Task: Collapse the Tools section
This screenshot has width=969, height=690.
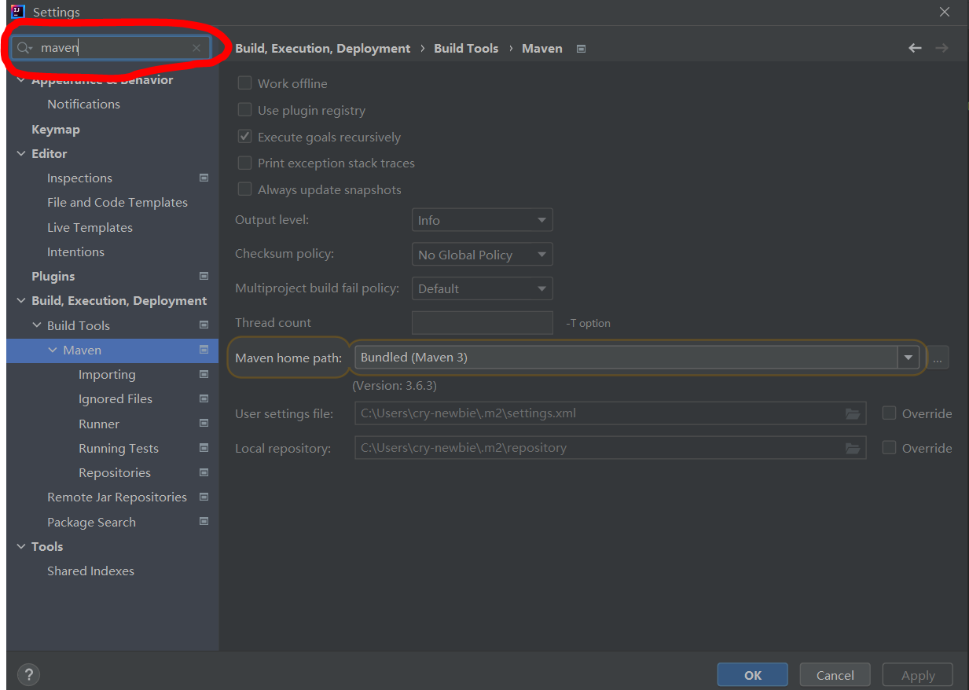Action: point(21,546)
